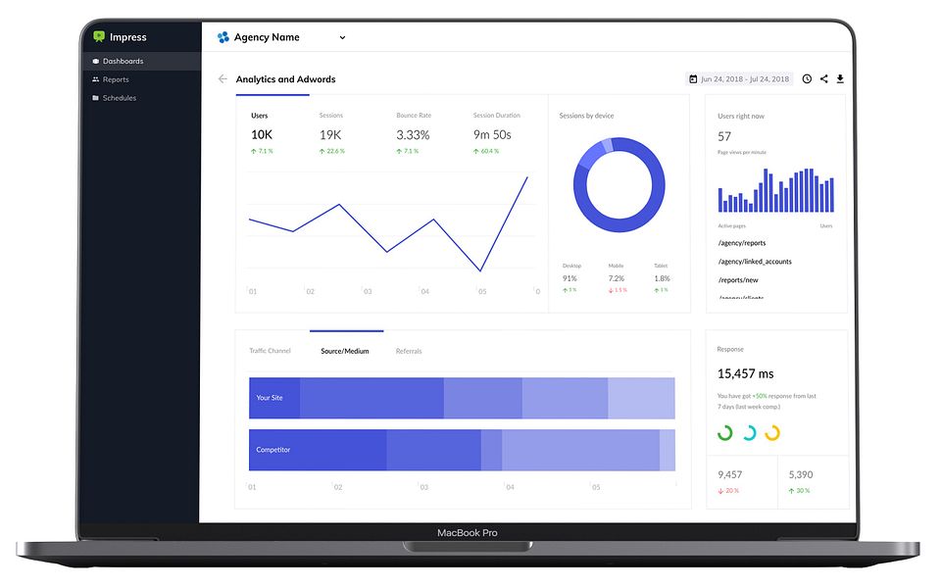Click the Tablet 1.8% value

point(662,278)
